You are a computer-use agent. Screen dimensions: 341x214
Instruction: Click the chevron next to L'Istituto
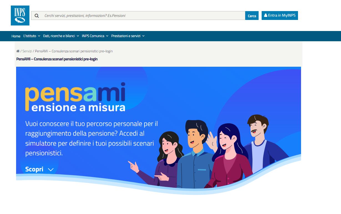[x=39, y=36]
